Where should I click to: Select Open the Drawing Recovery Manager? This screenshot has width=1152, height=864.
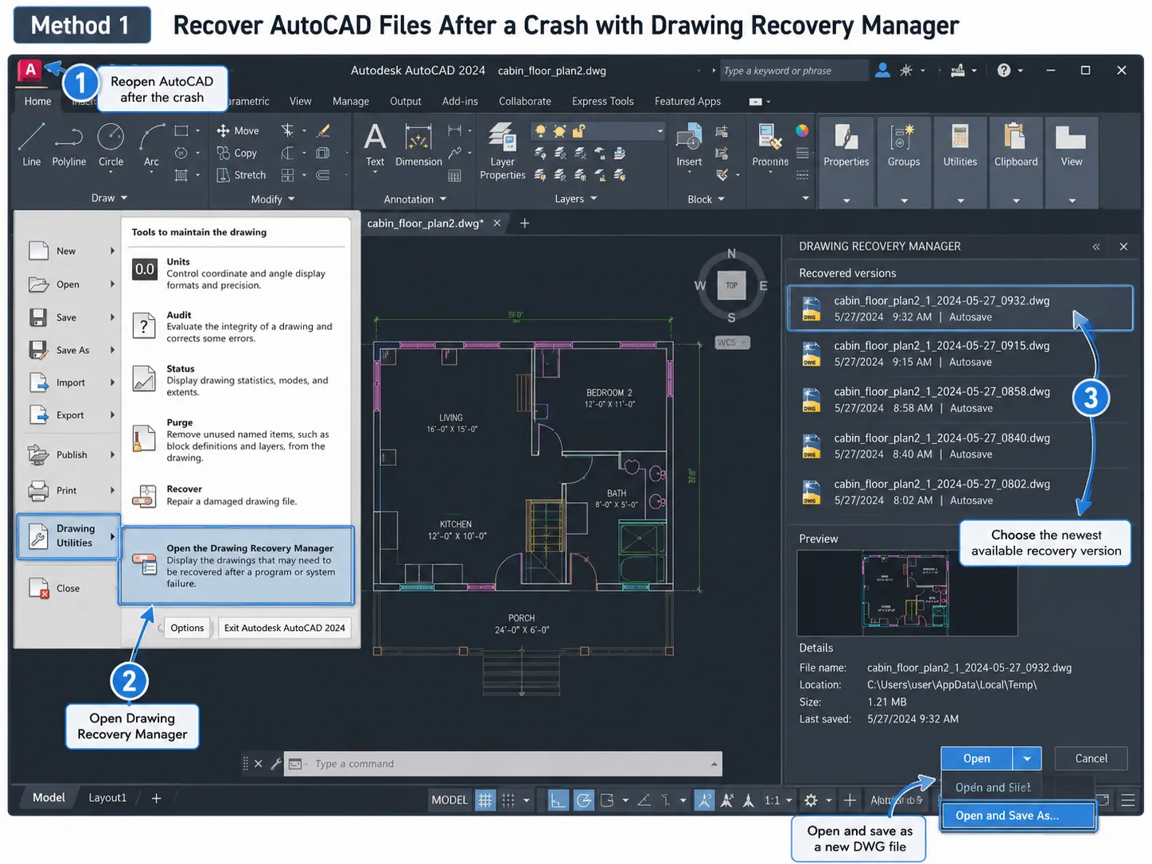(x=237, y=566)
